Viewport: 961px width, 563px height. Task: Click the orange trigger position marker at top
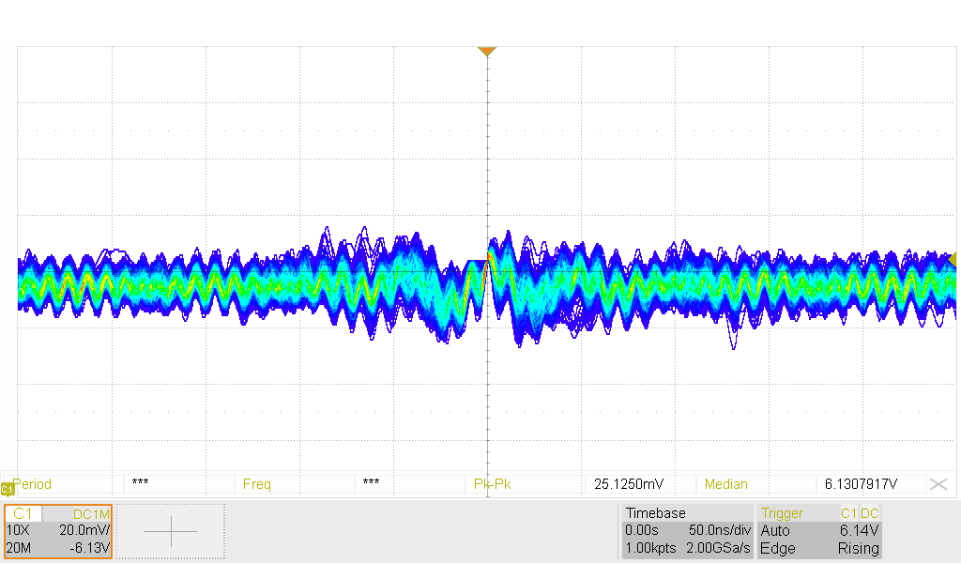[x=486, y=51]
